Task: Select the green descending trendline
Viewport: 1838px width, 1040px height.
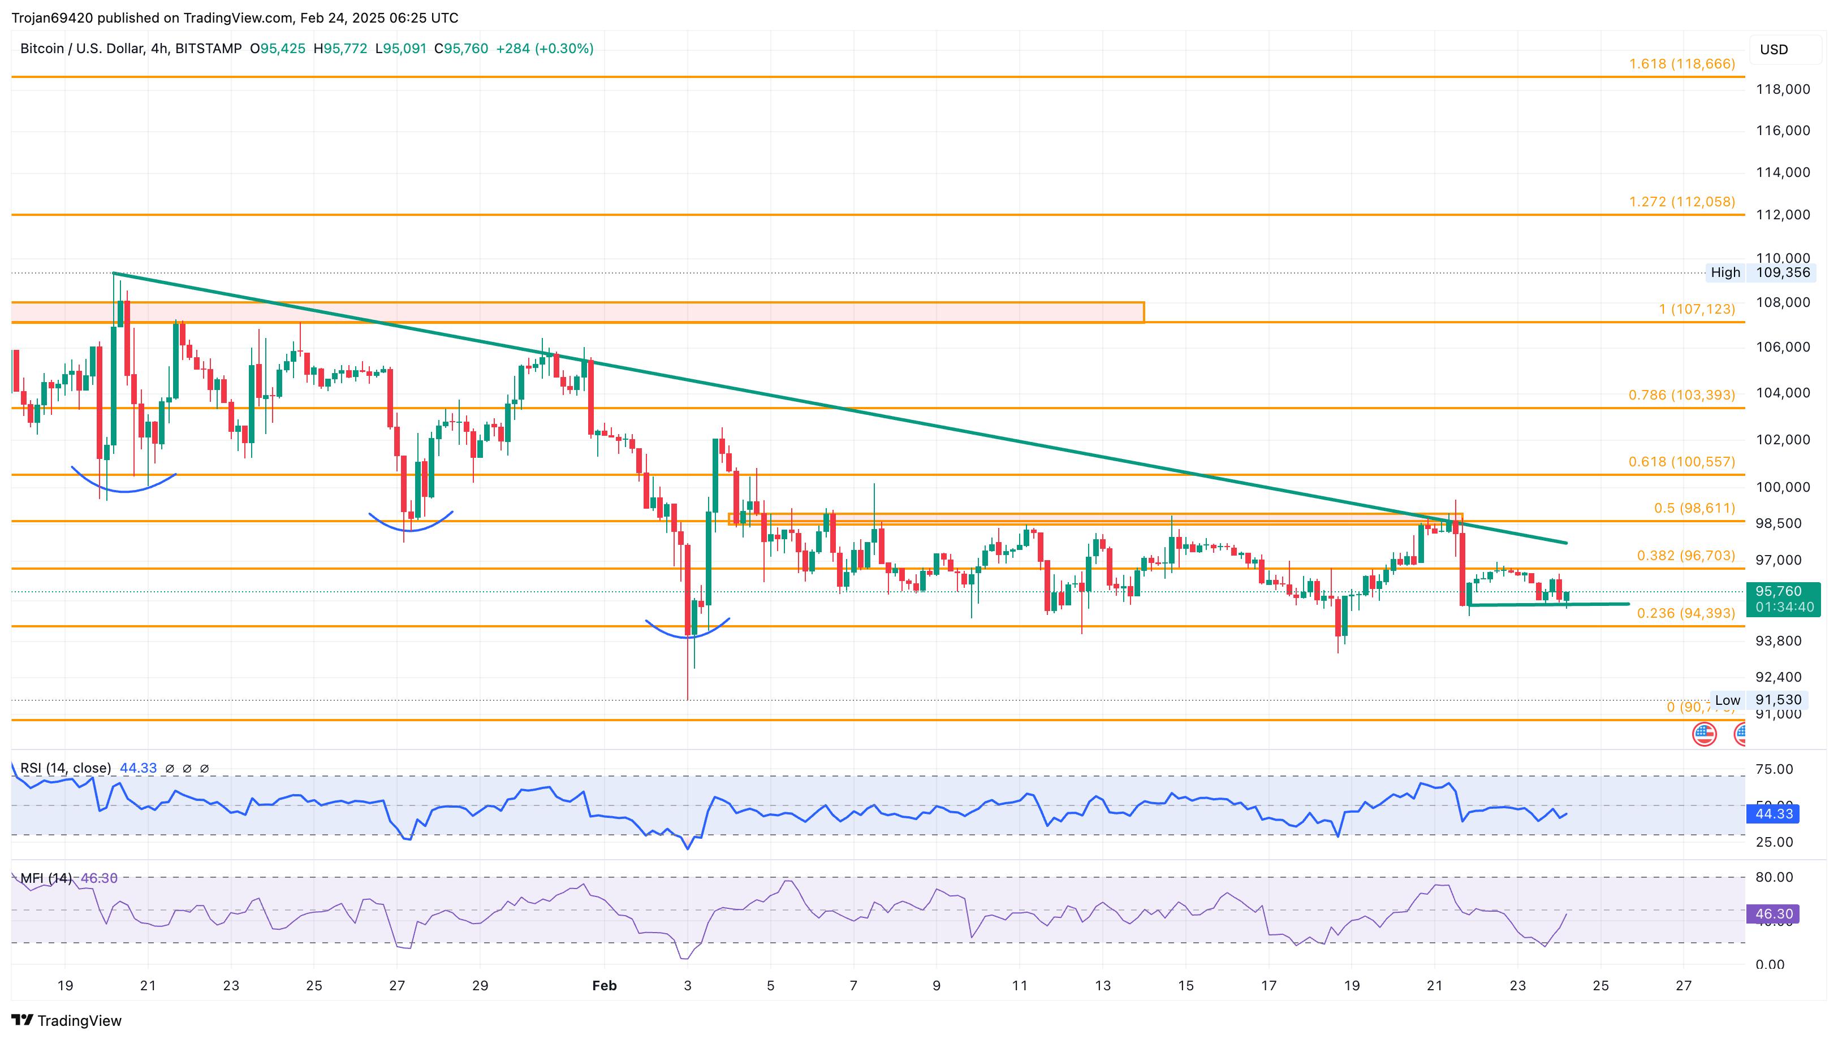Action: (x=840, y=408)
